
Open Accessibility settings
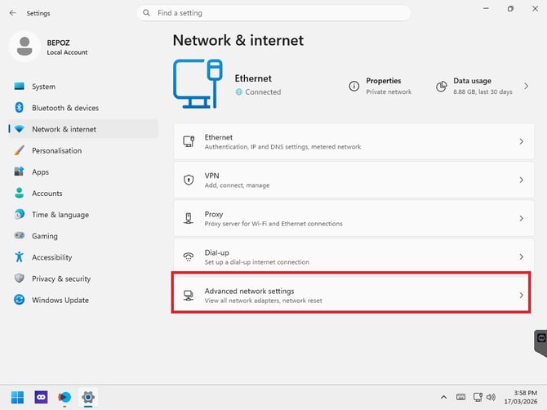83,257
